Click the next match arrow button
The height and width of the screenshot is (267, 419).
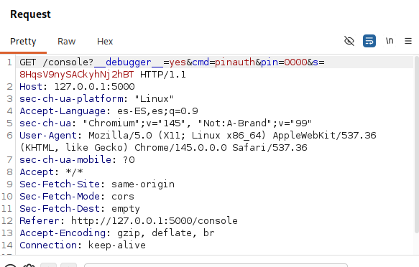click(69, 265)
